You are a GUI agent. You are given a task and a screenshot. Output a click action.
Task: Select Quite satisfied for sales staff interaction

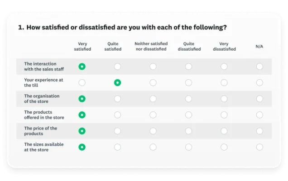pyautogui.click(x=117, y=67)
